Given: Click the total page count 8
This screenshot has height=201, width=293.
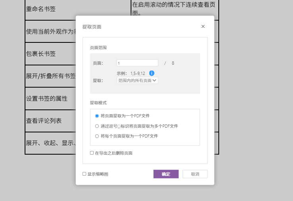Looking at the screenshot, I should (x=173, y=63).
